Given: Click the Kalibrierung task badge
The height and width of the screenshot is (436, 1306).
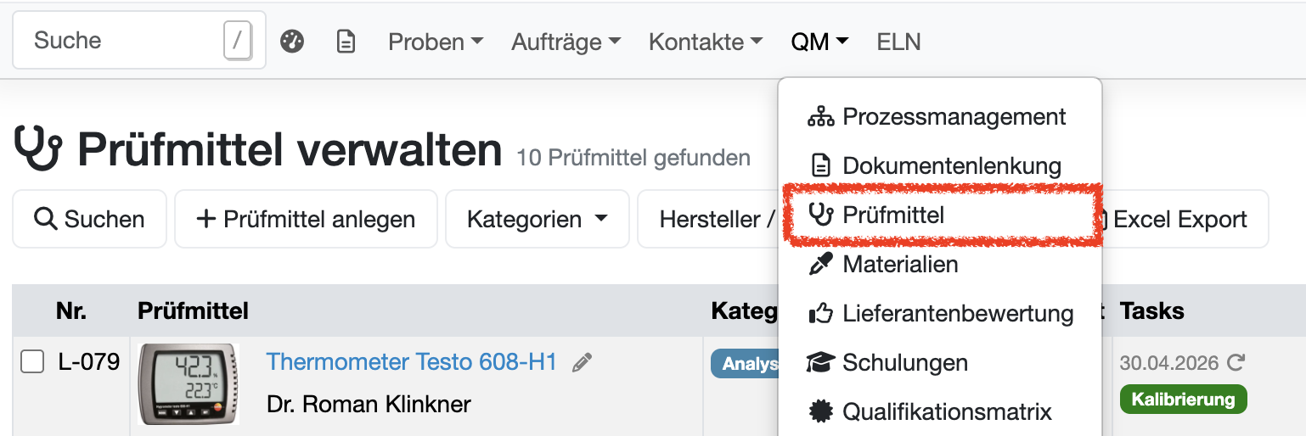Looking at the screenshot, I should coord(1183,399).
